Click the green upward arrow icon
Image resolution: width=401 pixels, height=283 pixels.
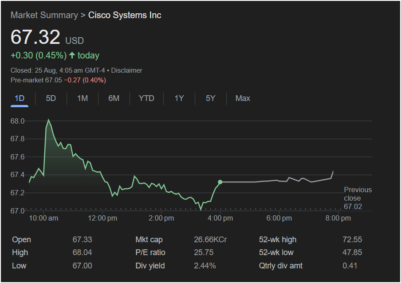(72, 55)
